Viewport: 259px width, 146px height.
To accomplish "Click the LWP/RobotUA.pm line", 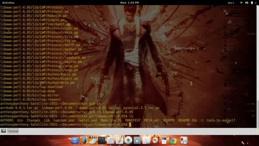I will tap(33, 16).
